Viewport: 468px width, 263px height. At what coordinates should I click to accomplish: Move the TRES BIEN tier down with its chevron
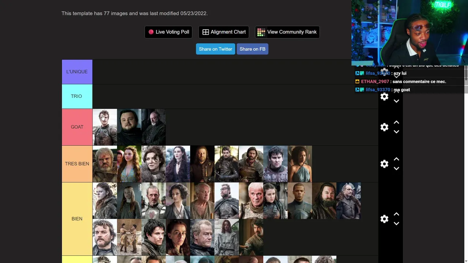pyautogui.click(x=396, y=168)
